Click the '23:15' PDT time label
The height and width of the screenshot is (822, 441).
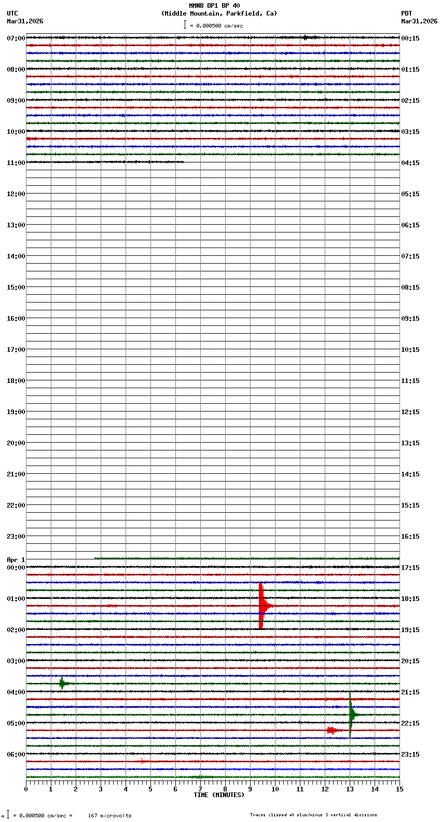pyautogui.click(x=410, y=755)
